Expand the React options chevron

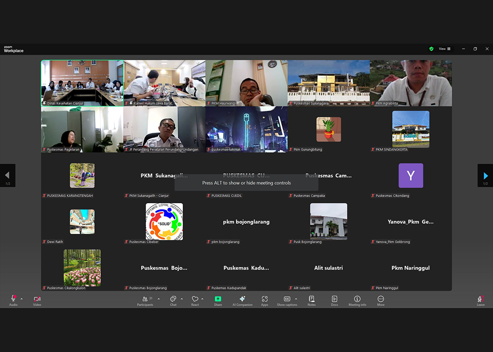202,299
